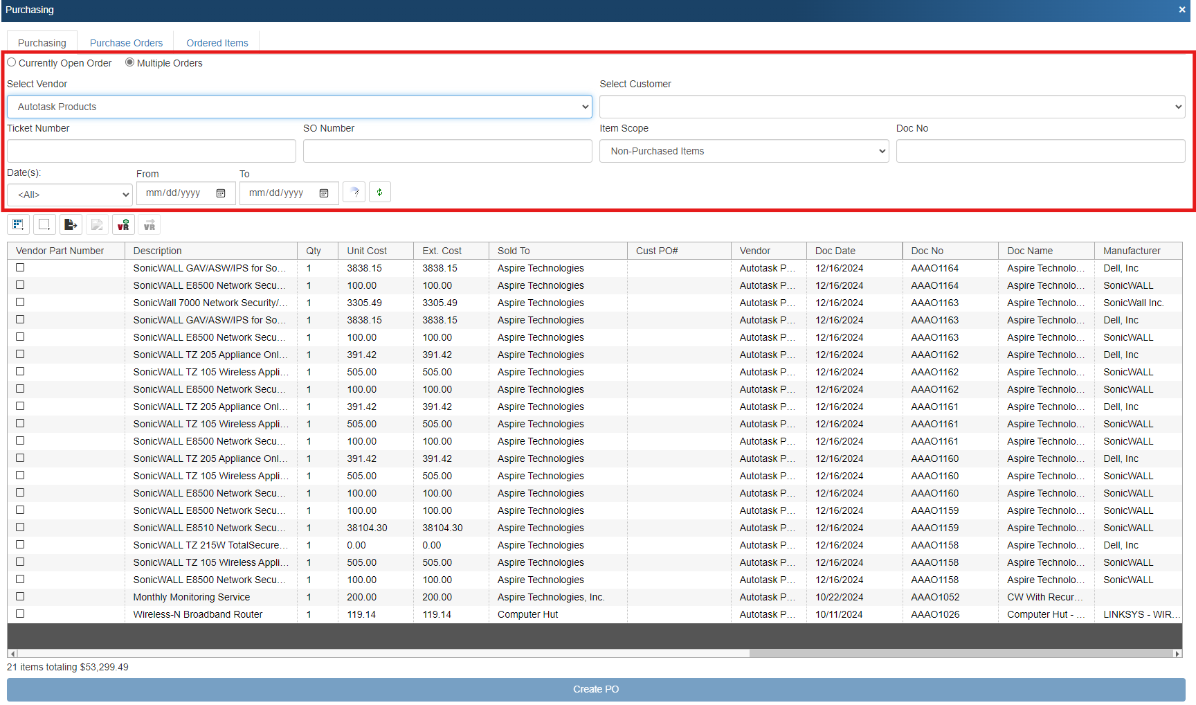The image size is (1196, 705).
Task: Click the select all rows icon
Action: (18, 224)
